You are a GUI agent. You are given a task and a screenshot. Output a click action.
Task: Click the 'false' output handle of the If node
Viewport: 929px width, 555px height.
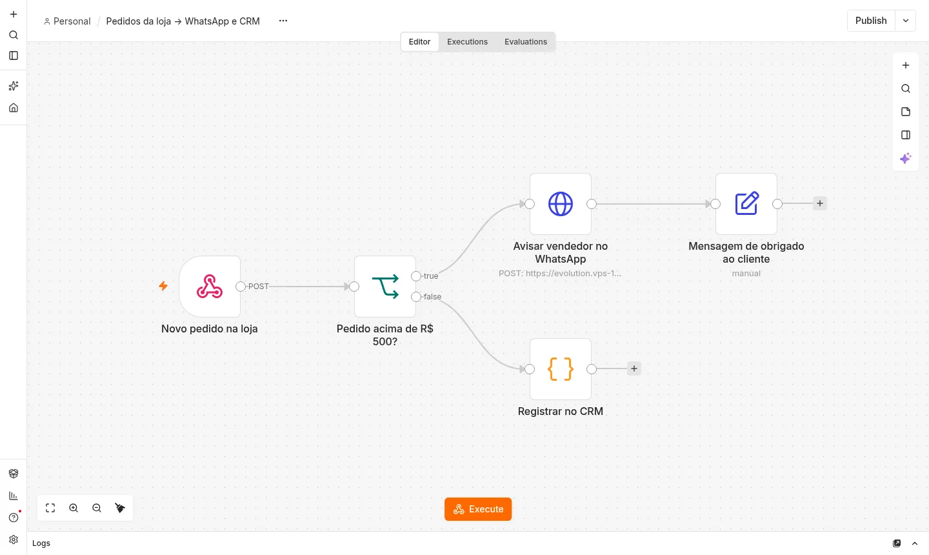point(416,297)
